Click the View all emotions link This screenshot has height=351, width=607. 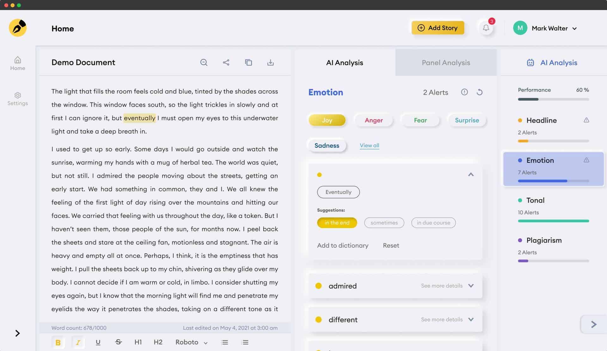point(369,145)
